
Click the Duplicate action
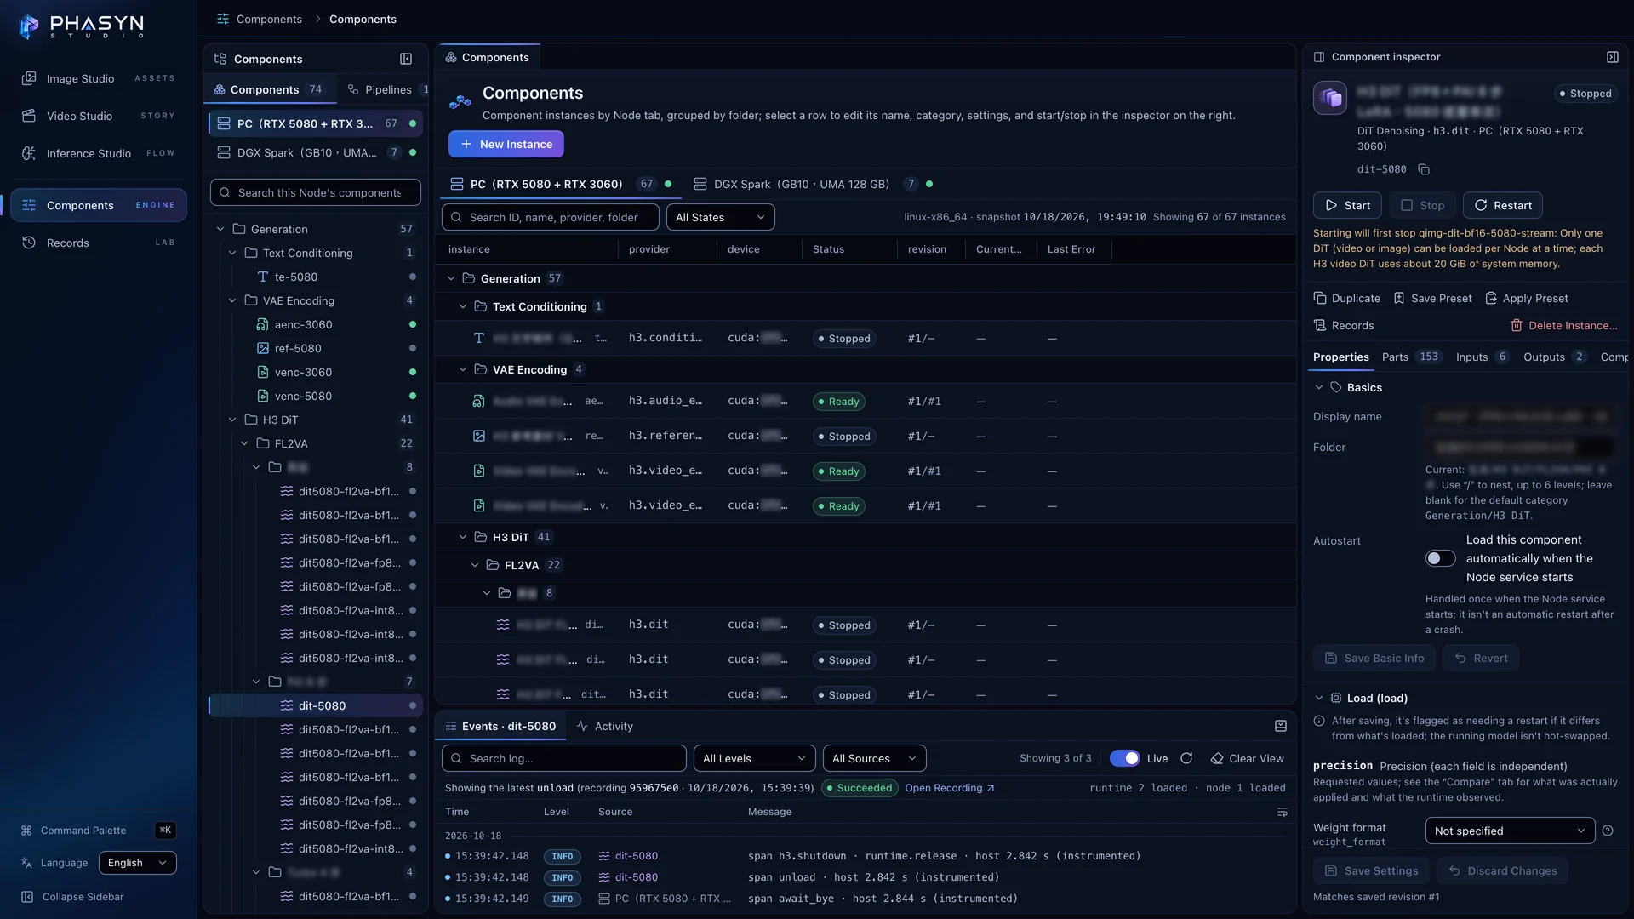[x=1347, y=298]
